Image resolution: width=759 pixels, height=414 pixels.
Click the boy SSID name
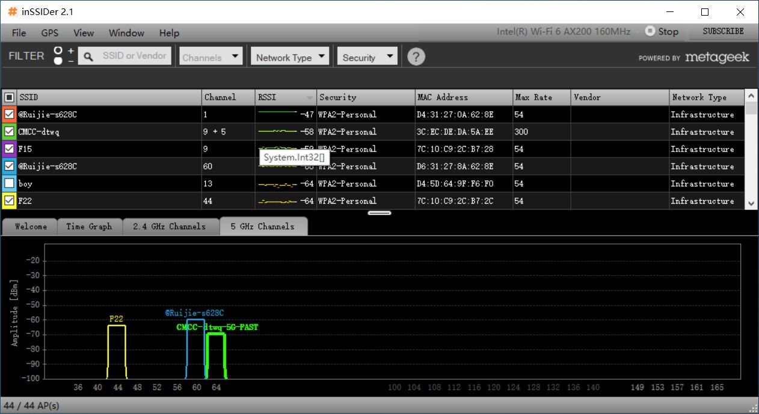(25, 184)
